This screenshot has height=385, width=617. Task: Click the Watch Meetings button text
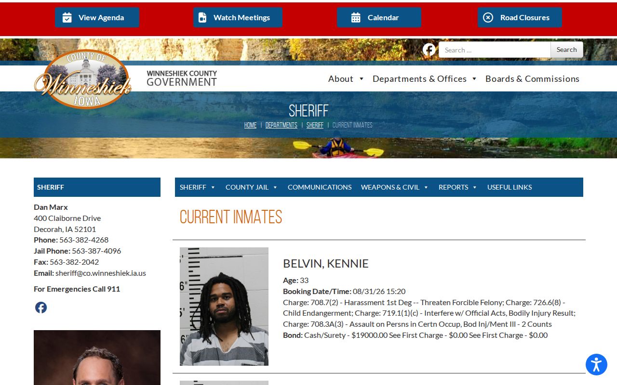(241, 17)
